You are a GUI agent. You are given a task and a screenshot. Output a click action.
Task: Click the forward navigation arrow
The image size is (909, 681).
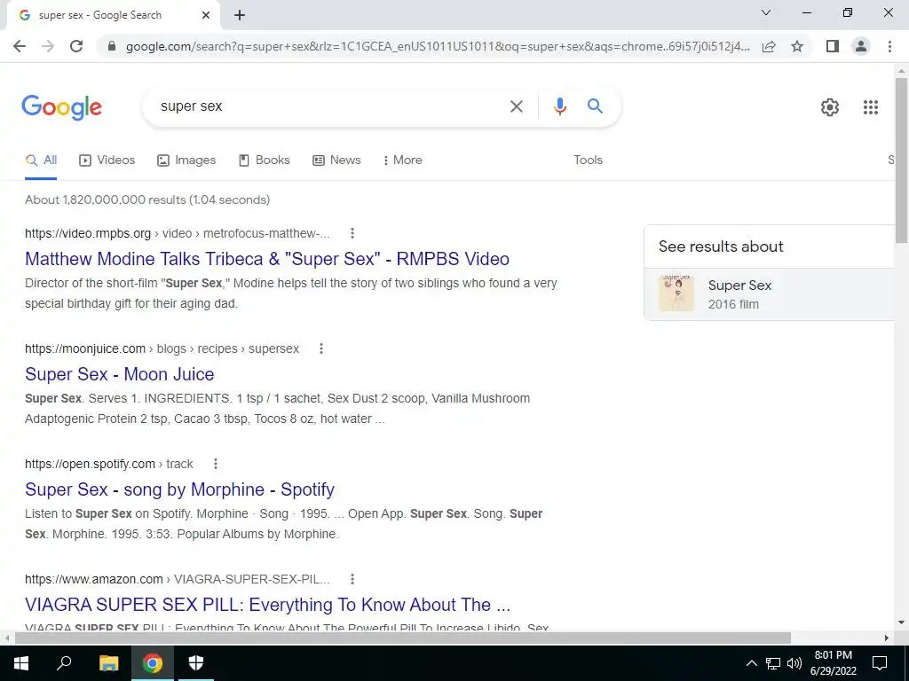pos(48,46)
